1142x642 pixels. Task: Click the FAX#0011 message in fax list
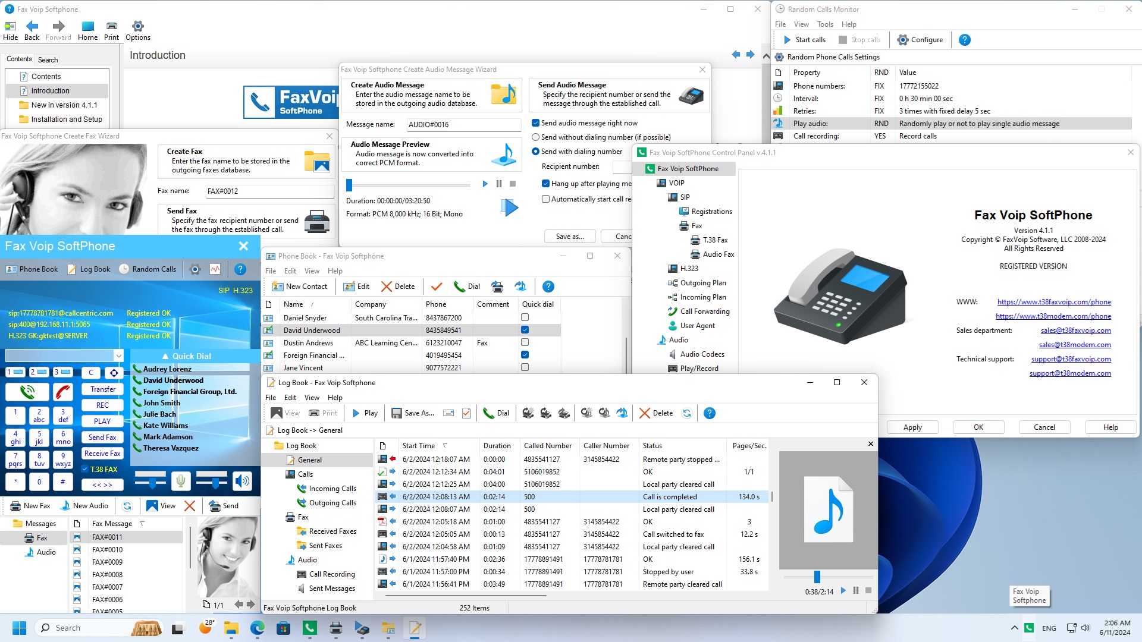108,537
